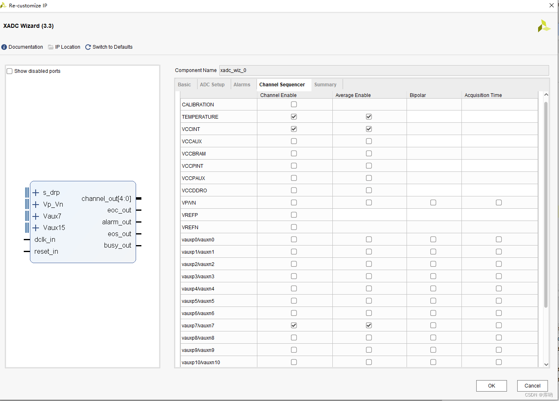This screenshot has height=401, width=559.
Task: Open the Documentation info icon
Action: 4,47
